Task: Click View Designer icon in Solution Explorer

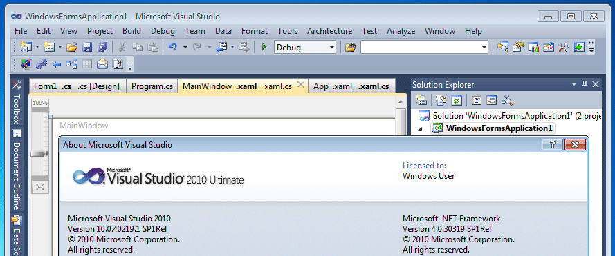Action: coord(491,100)
